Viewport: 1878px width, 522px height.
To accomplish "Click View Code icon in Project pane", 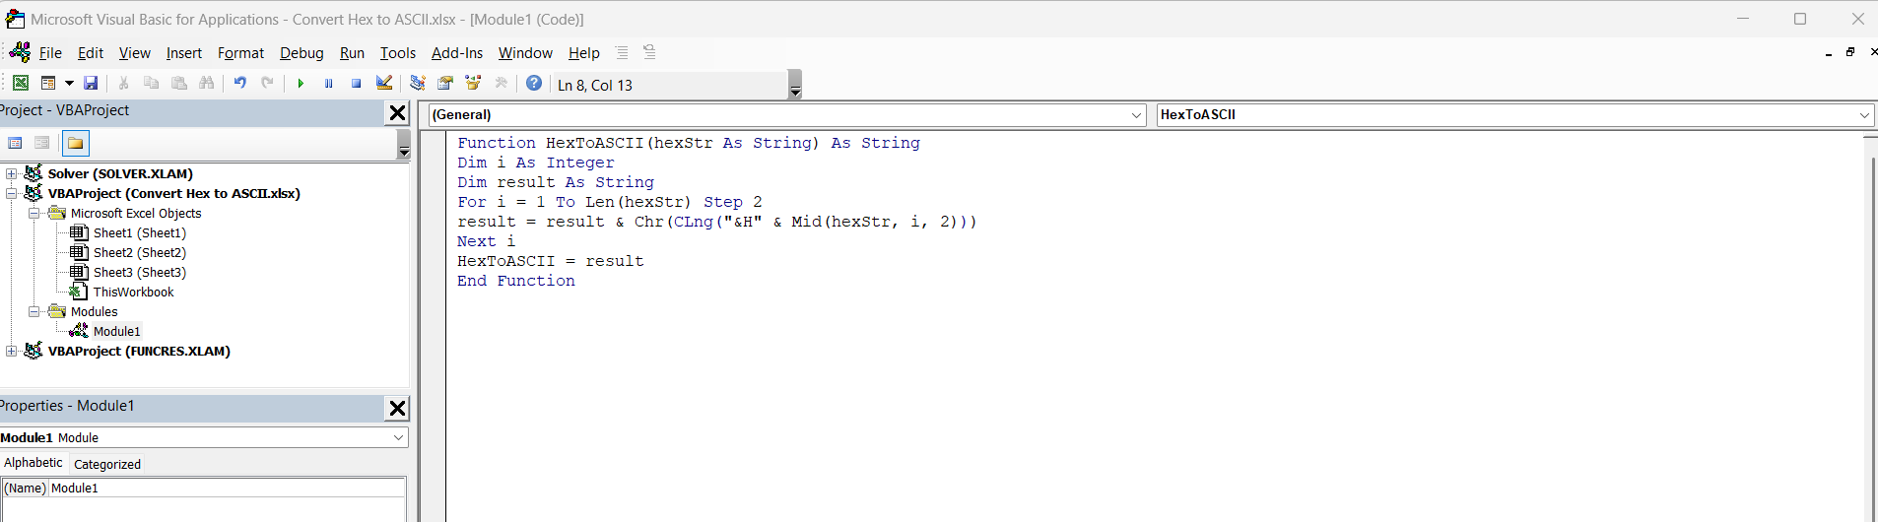I will (16, 144).
